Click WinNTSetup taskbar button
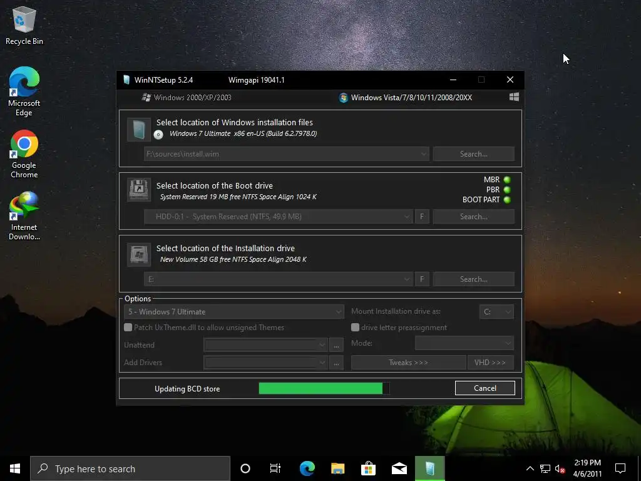 [x=429, y=468]
